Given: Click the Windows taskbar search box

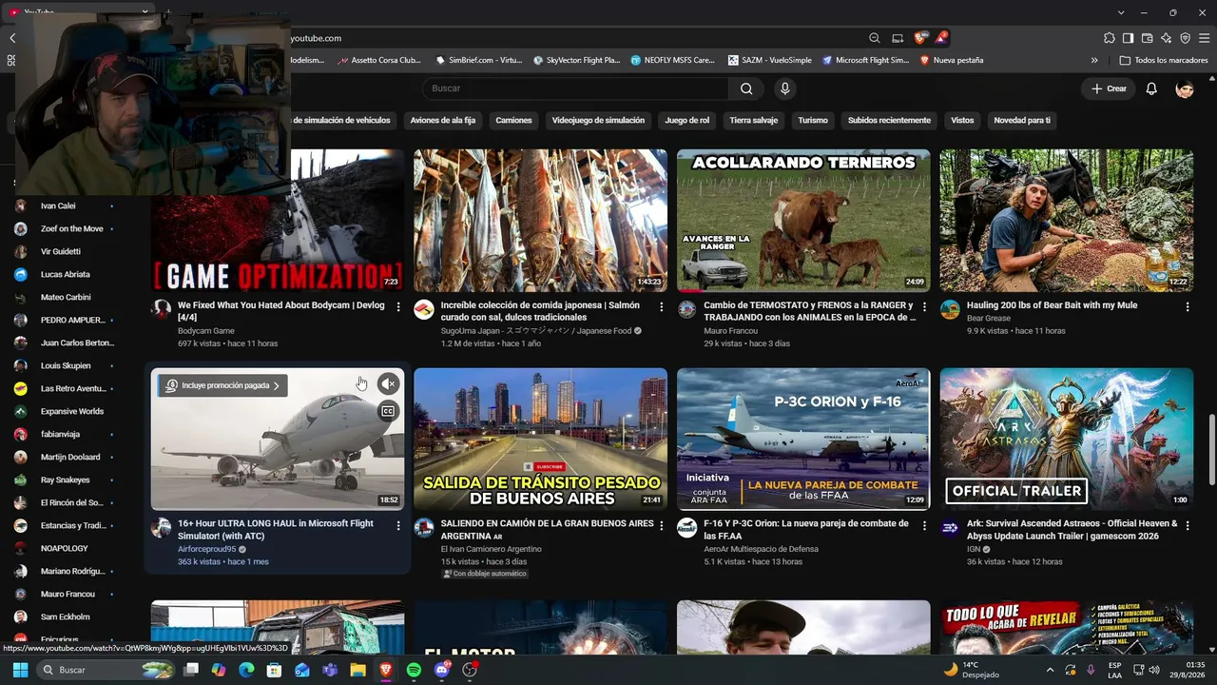Looking at the screenshot, I should [x=106, y=670].
